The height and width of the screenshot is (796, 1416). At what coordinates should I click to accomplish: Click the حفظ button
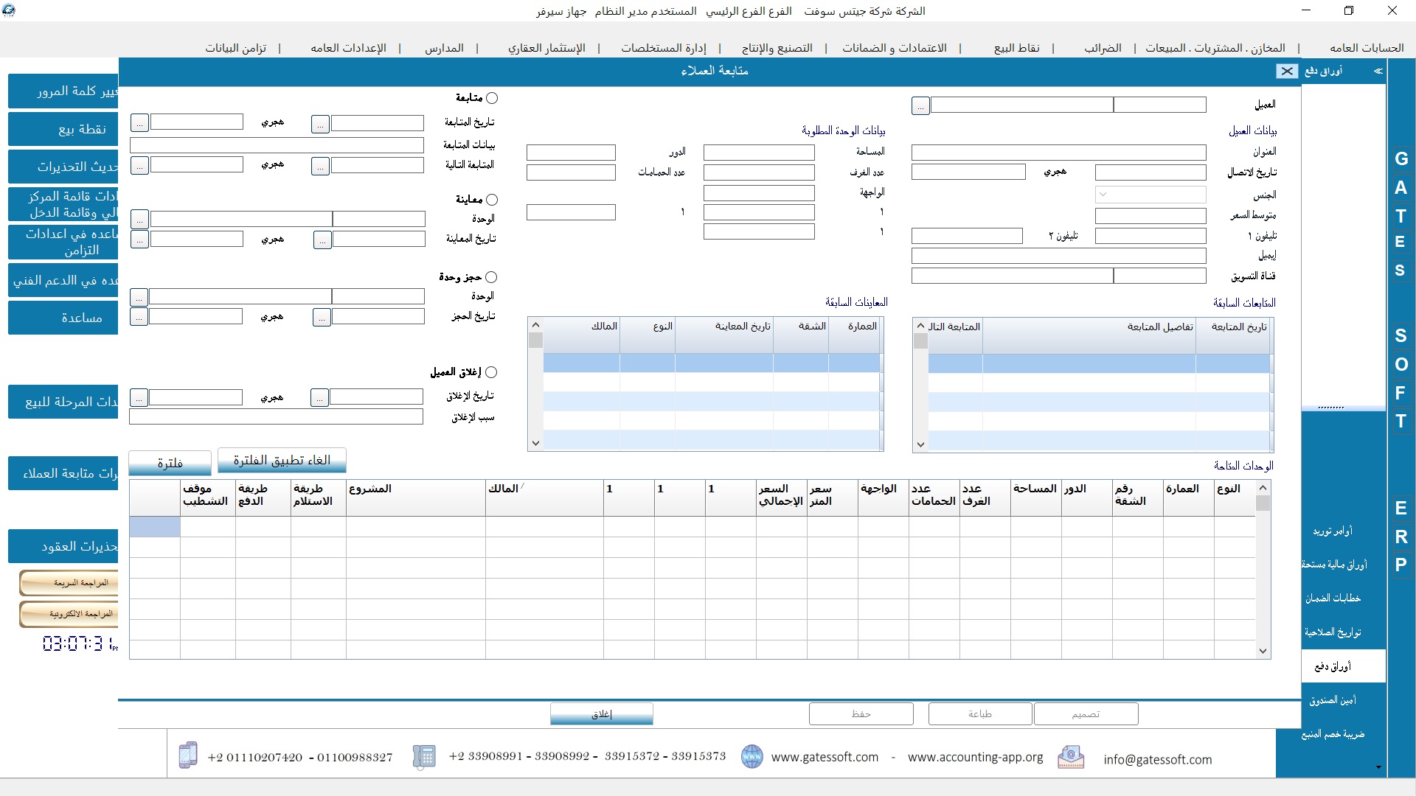(x=861, y=713)
